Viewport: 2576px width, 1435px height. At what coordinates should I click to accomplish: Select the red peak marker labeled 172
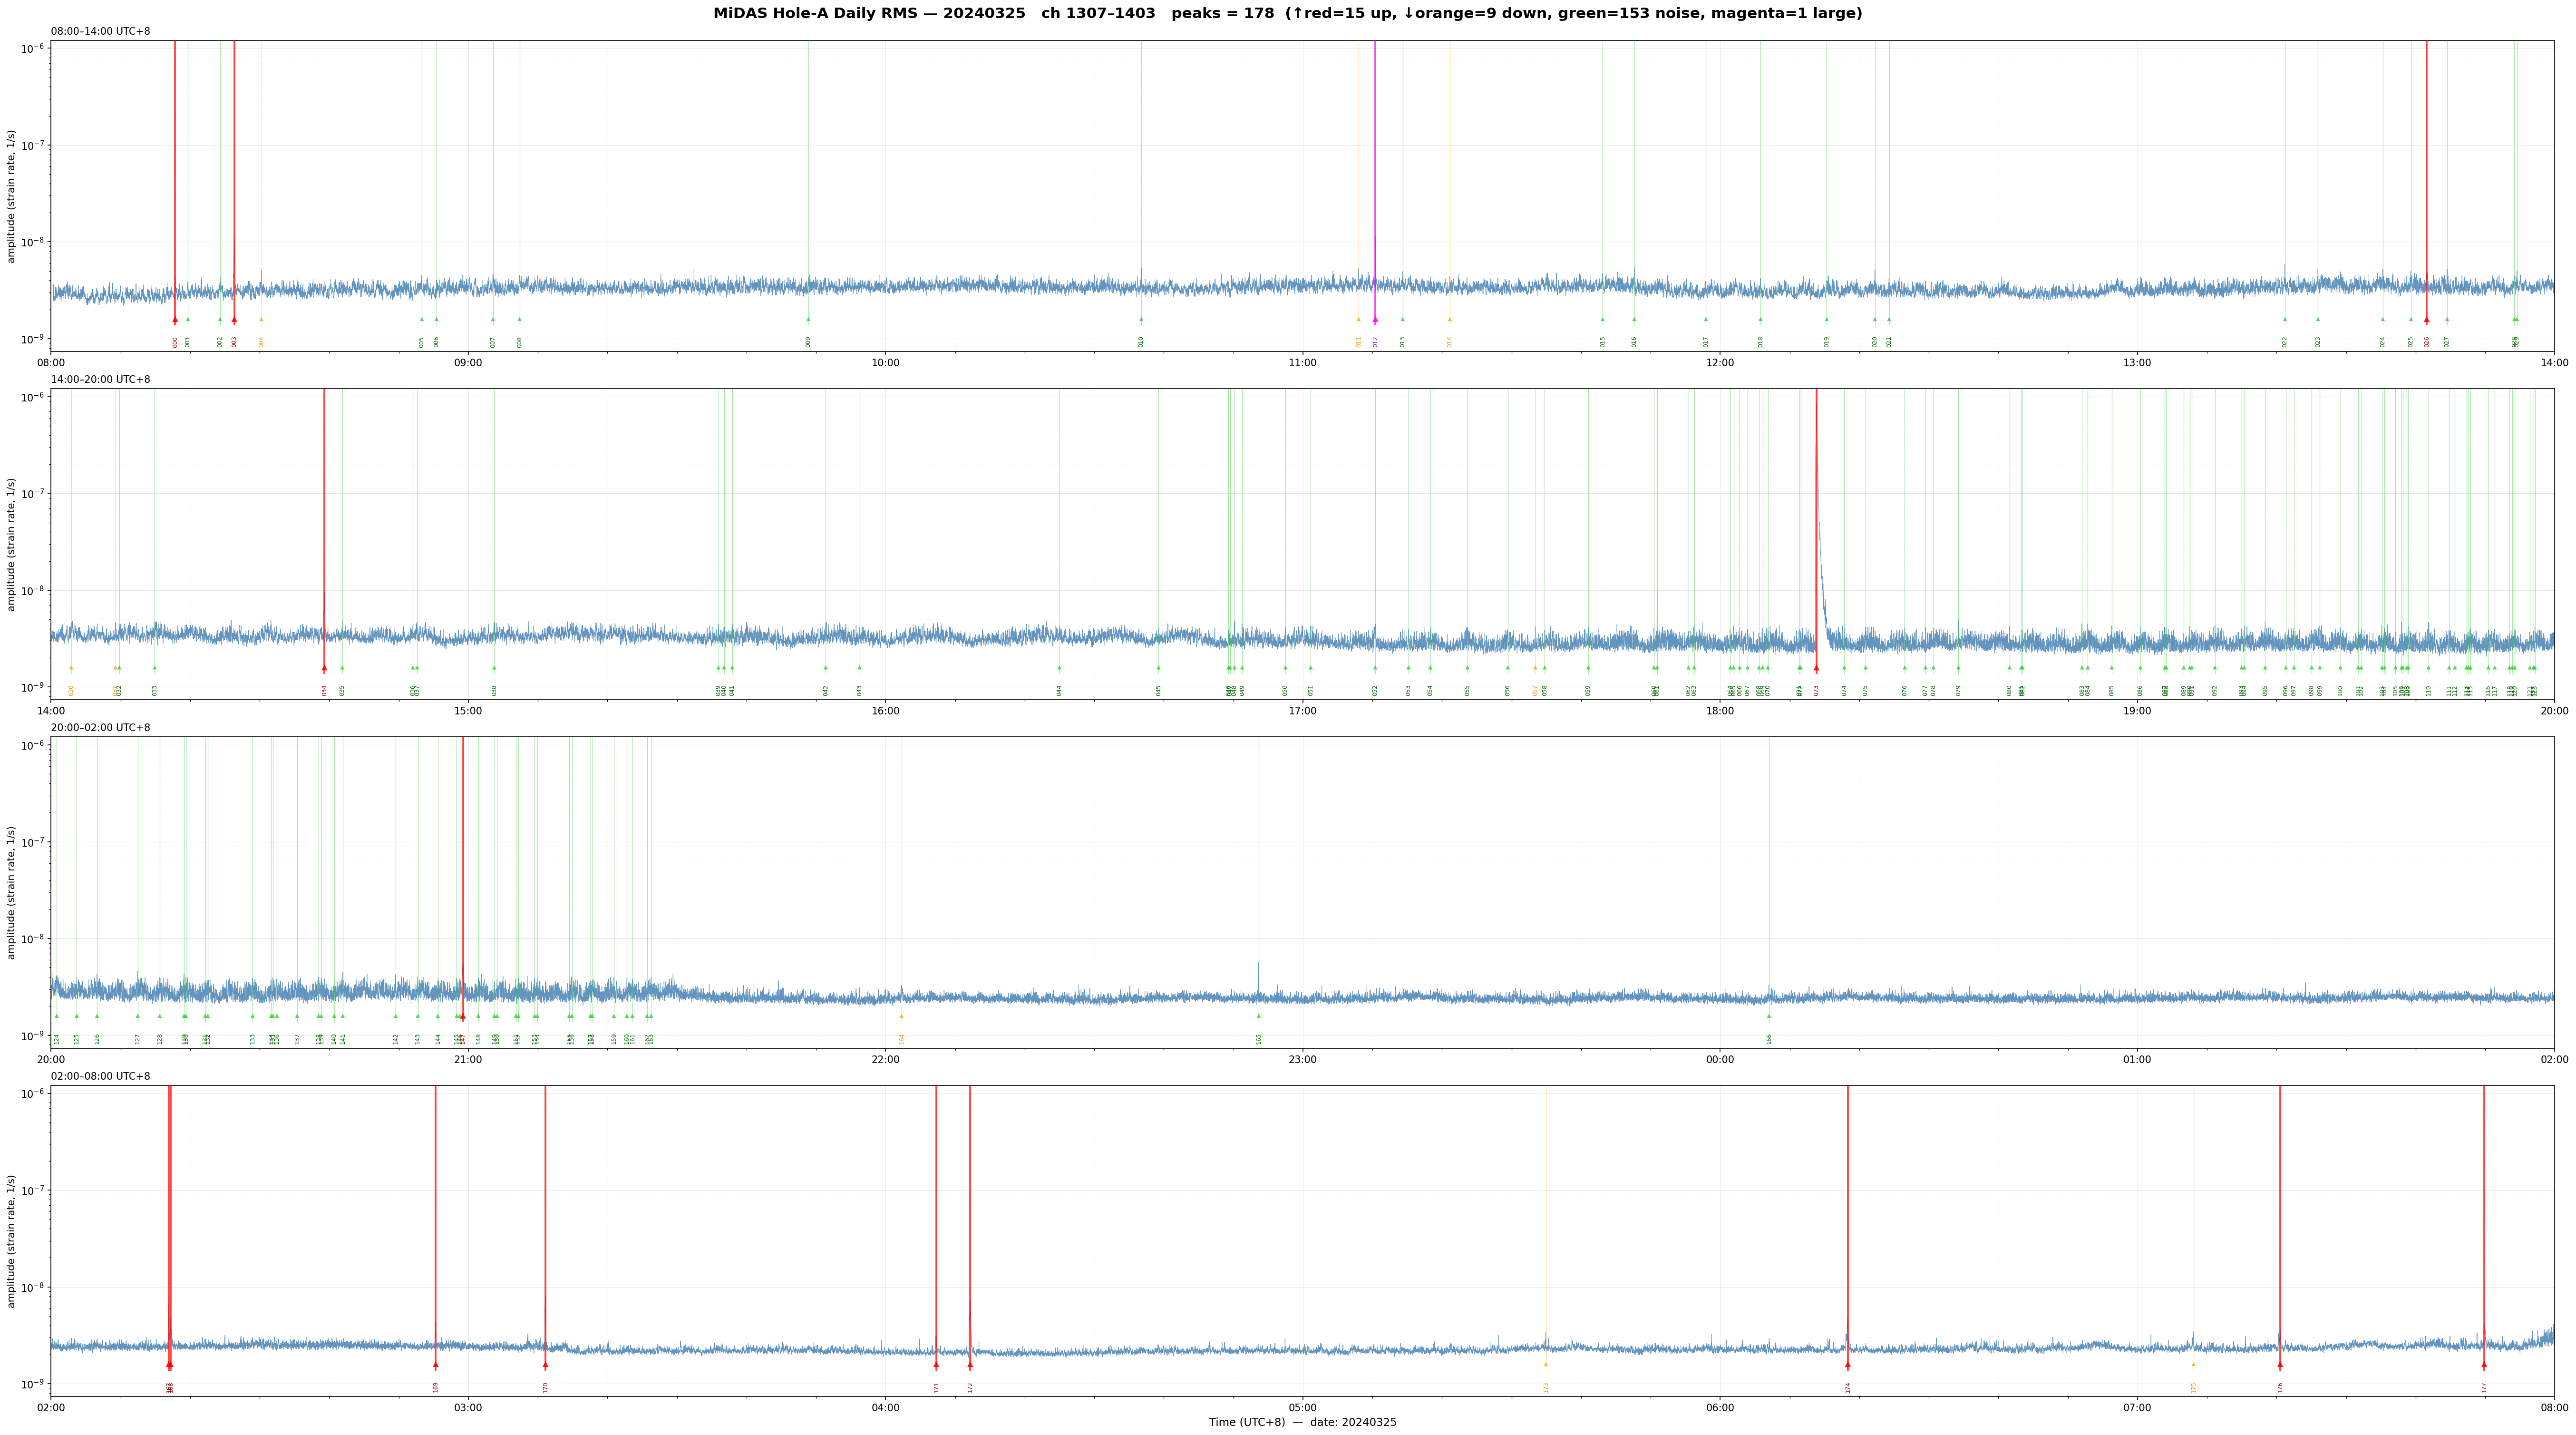point(970,1365)
